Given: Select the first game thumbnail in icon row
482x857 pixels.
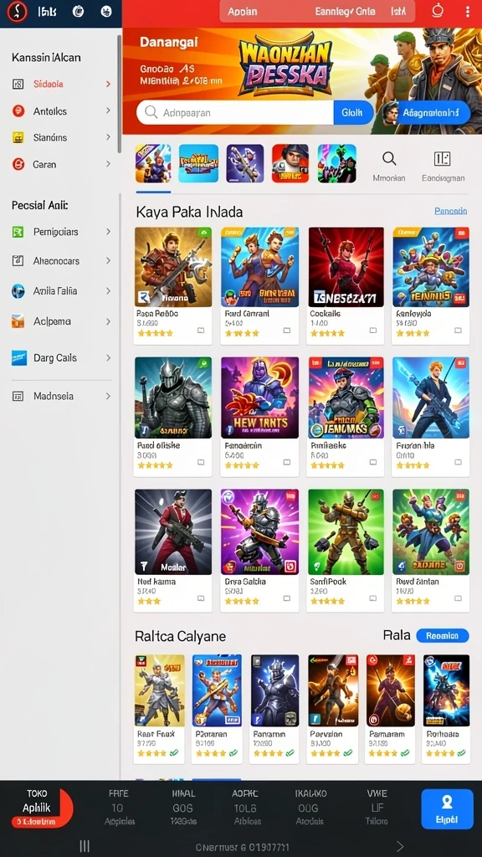Looking at the screenshot, I should (153, 163).
